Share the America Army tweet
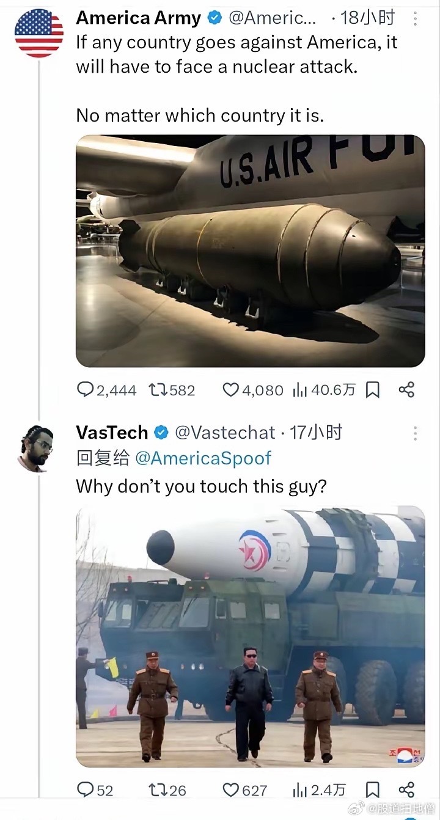The image size is (440, 820). (x=406, y=390)
